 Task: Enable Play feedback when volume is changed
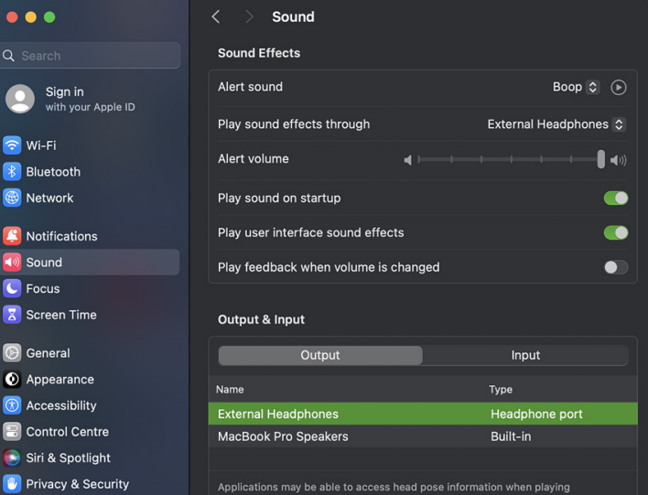(x=616, y=267)
